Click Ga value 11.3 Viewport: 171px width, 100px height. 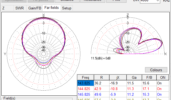click(134, 89)
